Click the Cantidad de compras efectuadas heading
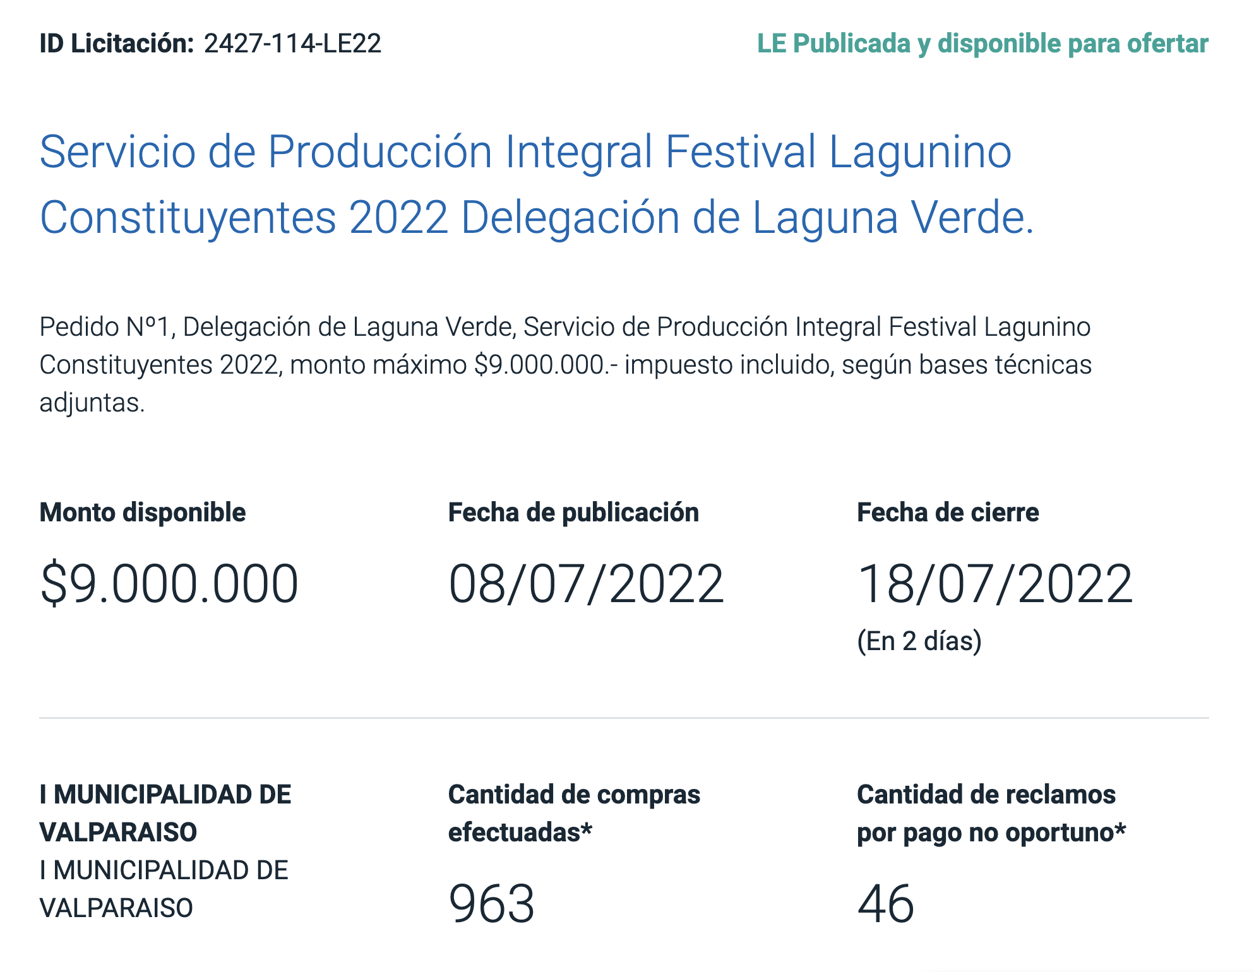1254x972 pixels. 574,813
